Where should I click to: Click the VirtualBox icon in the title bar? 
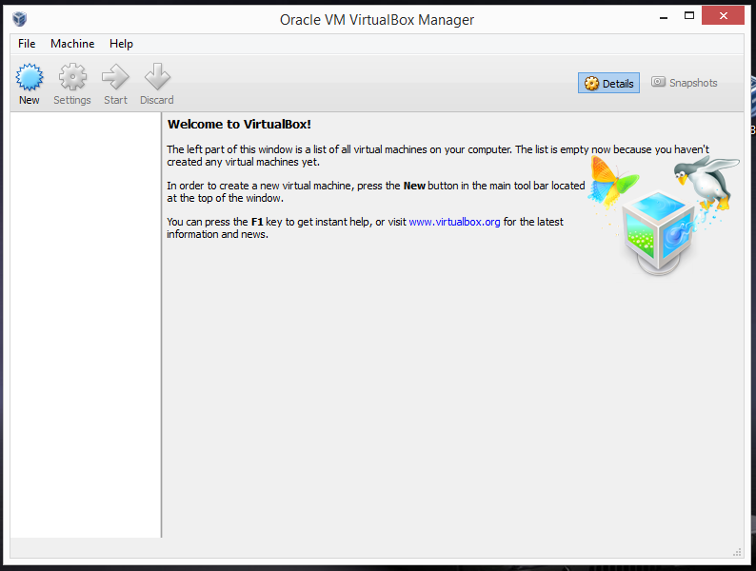point(20,19)
